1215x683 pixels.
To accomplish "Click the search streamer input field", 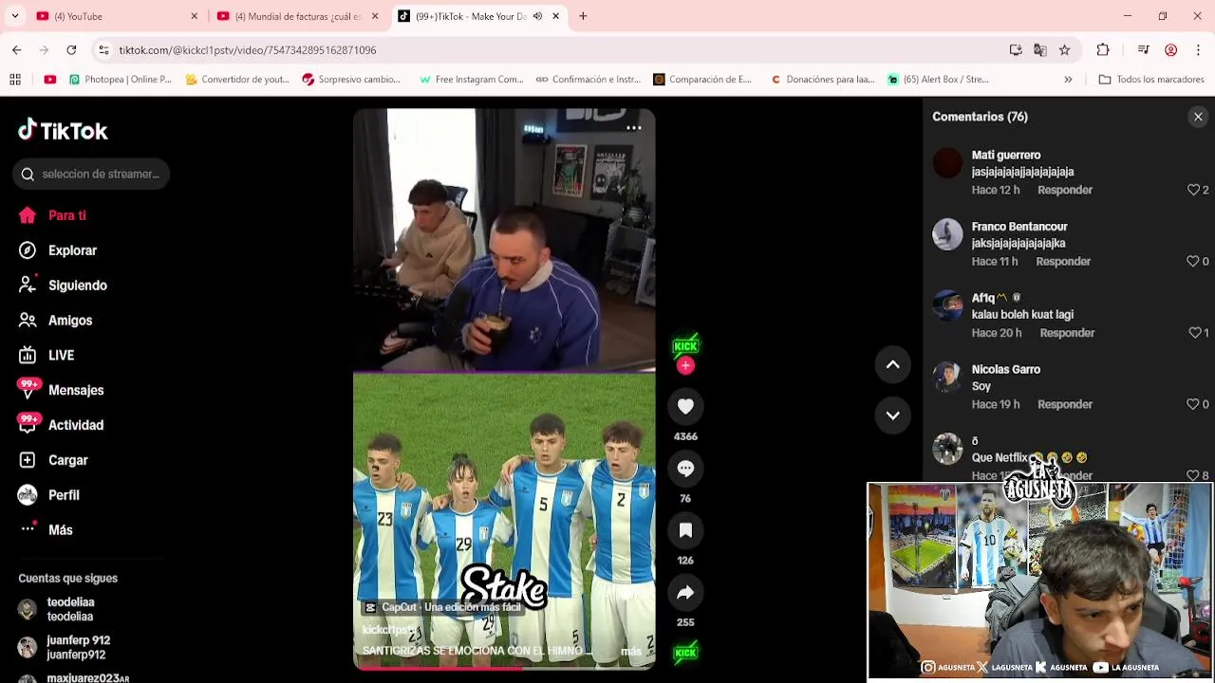I will (92, 174).
